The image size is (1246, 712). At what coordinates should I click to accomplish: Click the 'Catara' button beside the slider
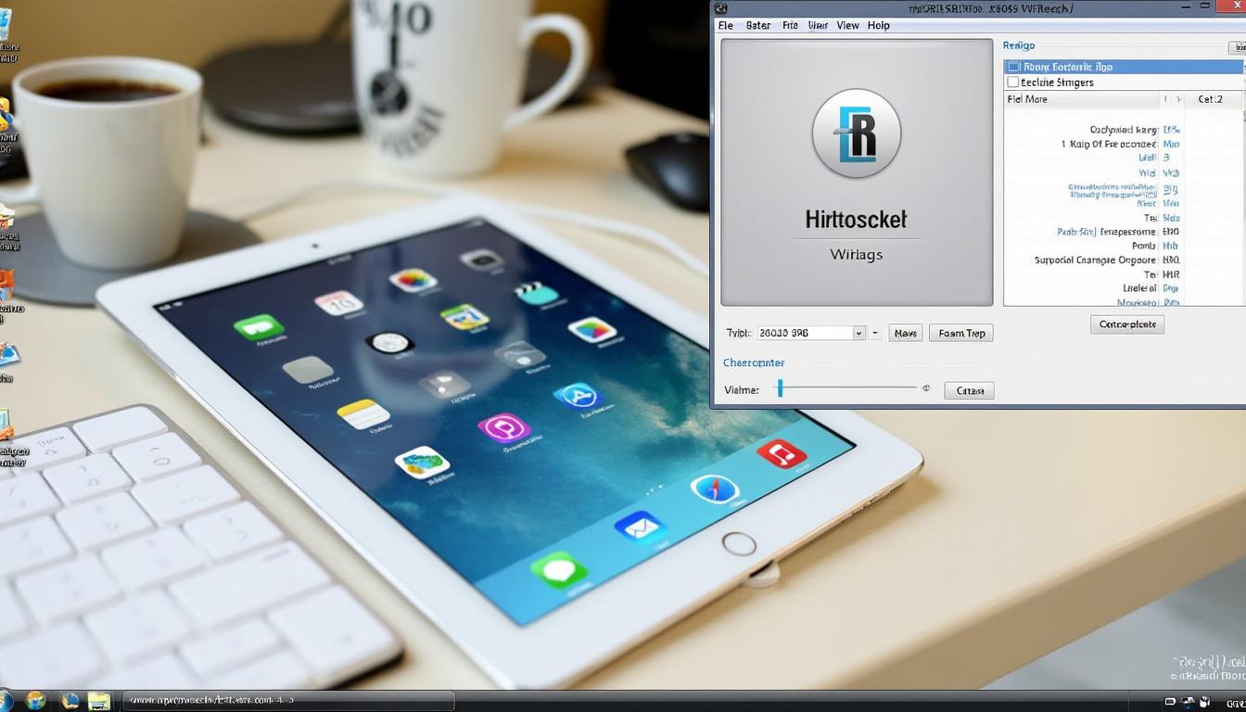(969, 390)
